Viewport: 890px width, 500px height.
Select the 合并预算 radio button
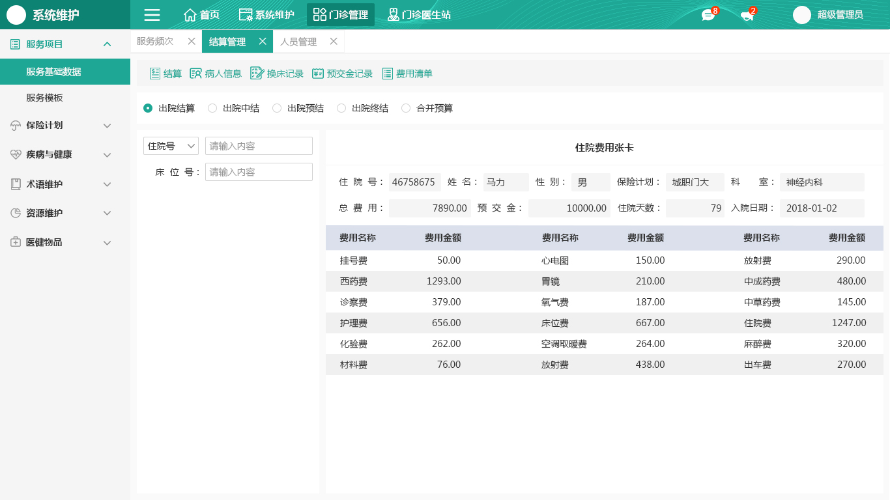[x=406, y=108]
